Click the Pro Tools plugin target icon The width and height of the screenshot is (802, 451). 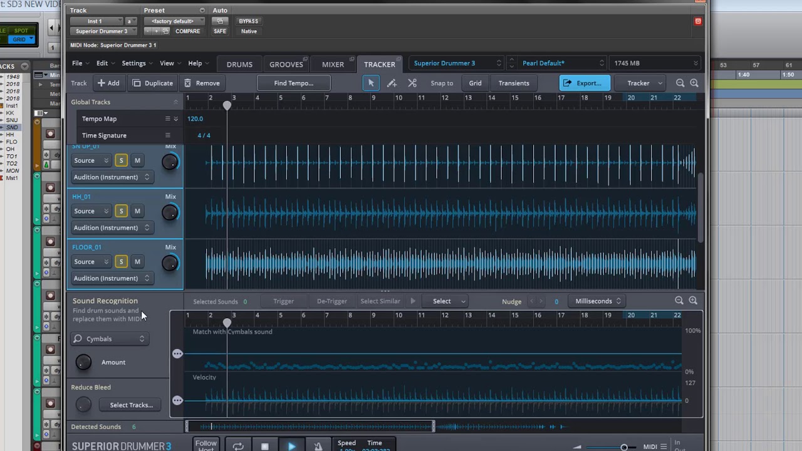pos(698,21)
